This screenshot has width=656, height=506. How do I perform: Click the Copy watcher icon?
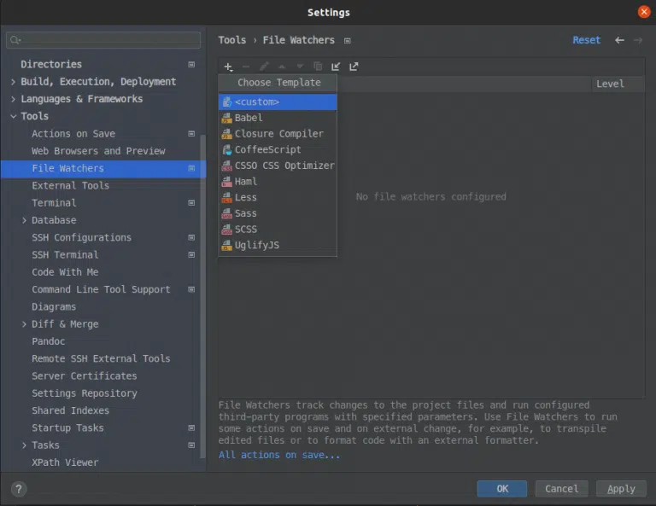pyautogui.click(x=318, y=67)
